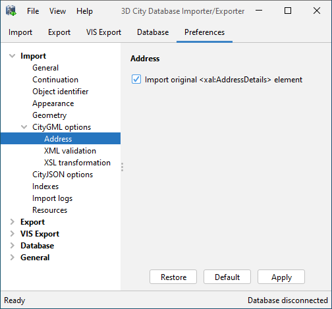Select Import logs in the tree
Screen dimensions: 332x309
(x=52, y=198)
